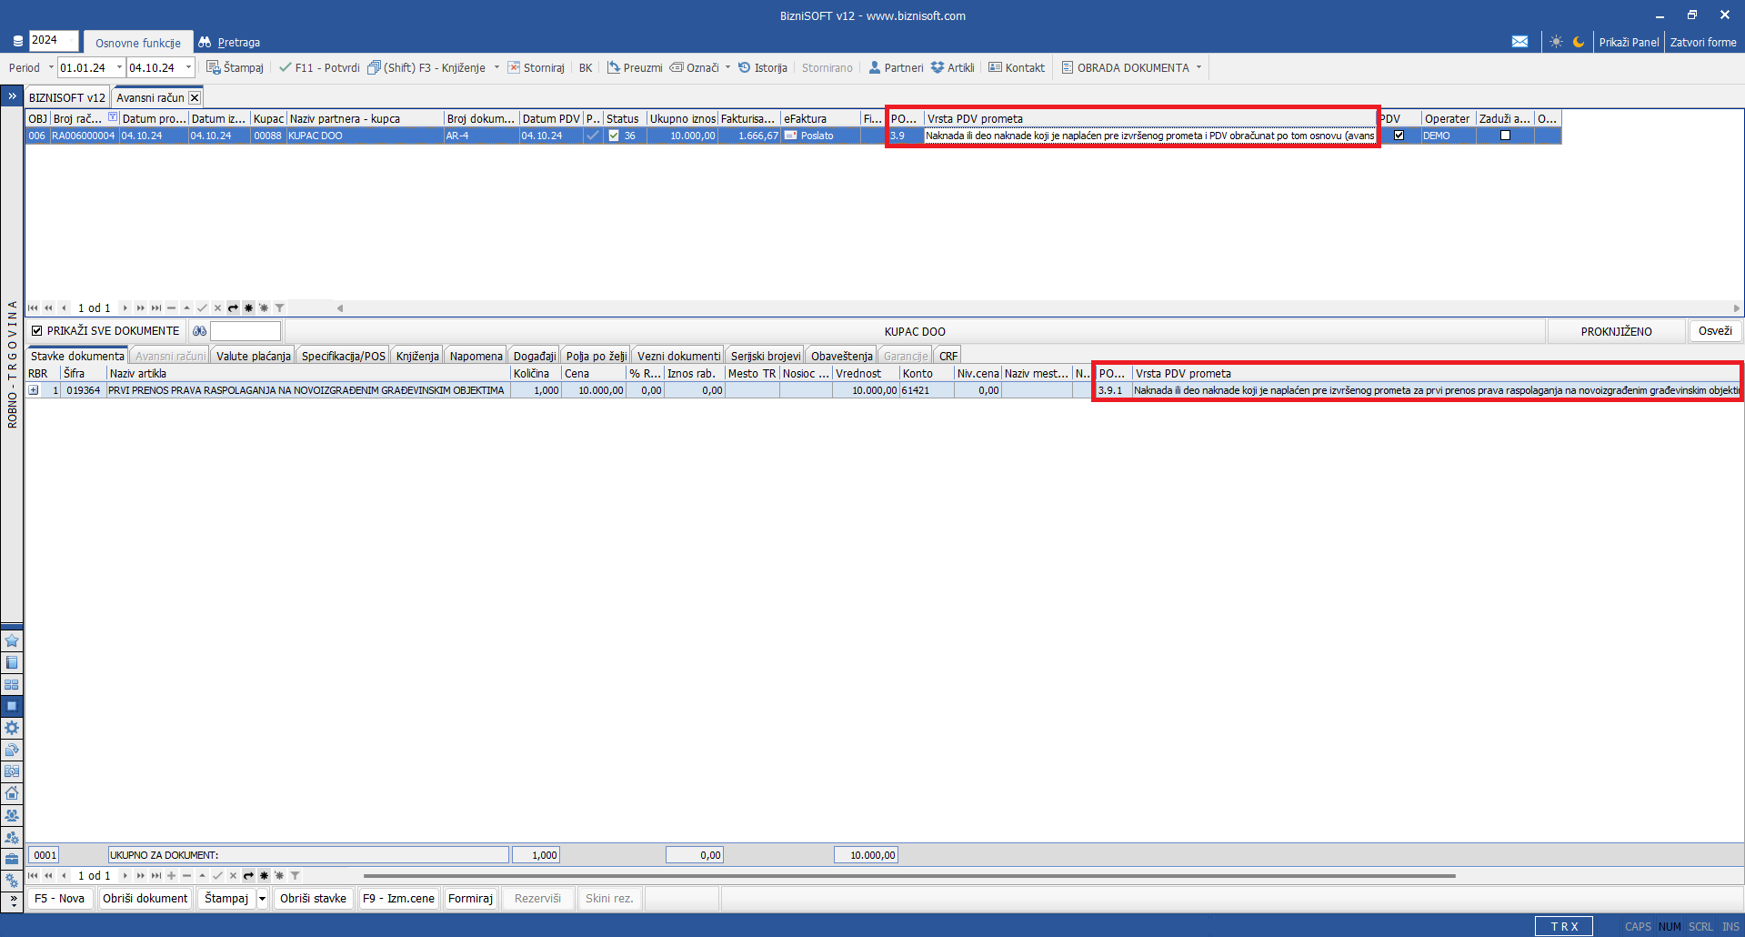Expand row 1 in Stavke dokumenta
The width and height of the screenshot is (1745, 937).
pyautogui.click(x=34, y=390)
